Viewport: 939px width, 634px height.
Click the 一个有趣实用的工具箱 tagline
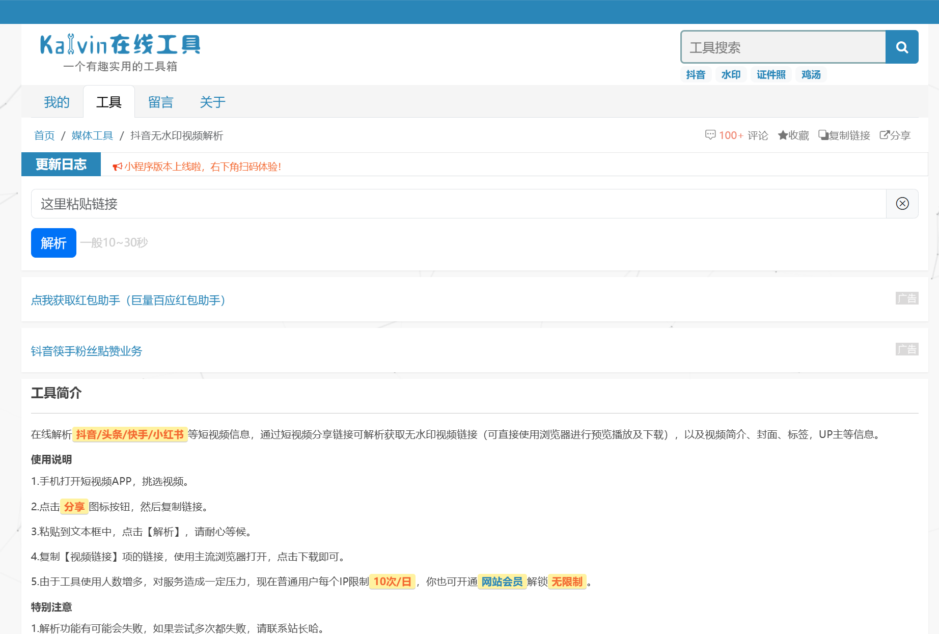pos(120,67)
